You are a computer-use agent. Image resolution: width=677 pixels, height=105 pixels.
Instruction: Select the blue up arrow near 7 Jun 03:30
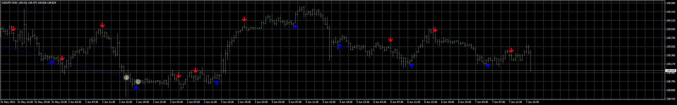pos(488,65)
